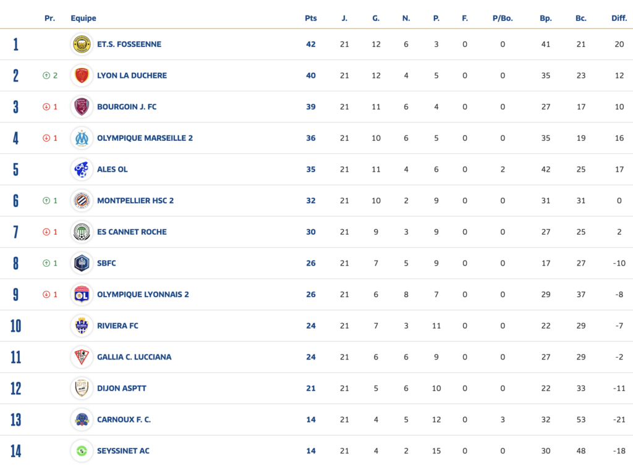633x467 pixels.
Task: Click the Bp. column header
Action: (x=546, y=19)
